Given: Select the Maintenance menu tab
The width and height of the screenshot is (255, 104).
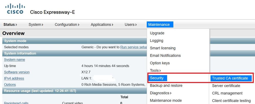Looking at the screenshot, I should [160, 25].
